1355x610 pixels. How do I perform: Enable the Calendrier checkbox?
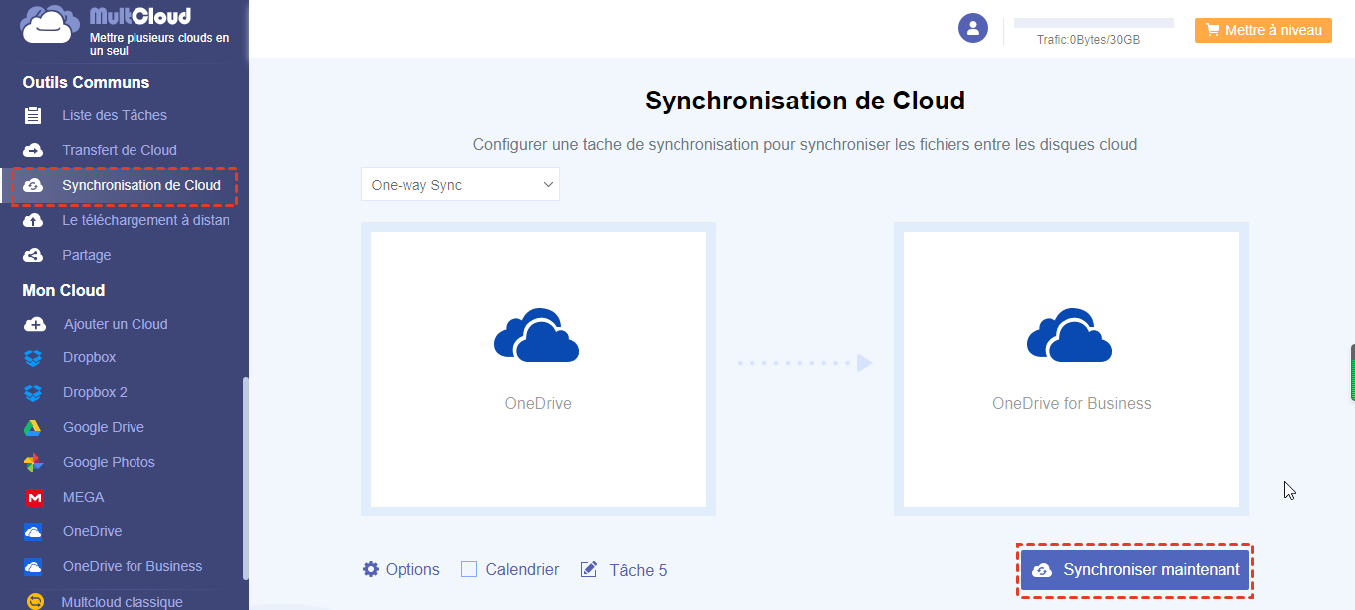469,569
